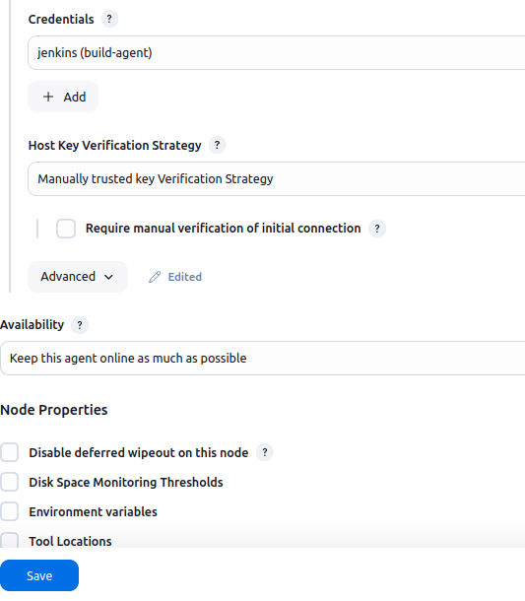Tick the Environment variables checkbox
Image resolution: width=525 pixels, height=601 pixels.
(x=9, y=511)
